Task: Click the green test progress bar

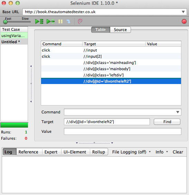Action: tap(14, 125)
